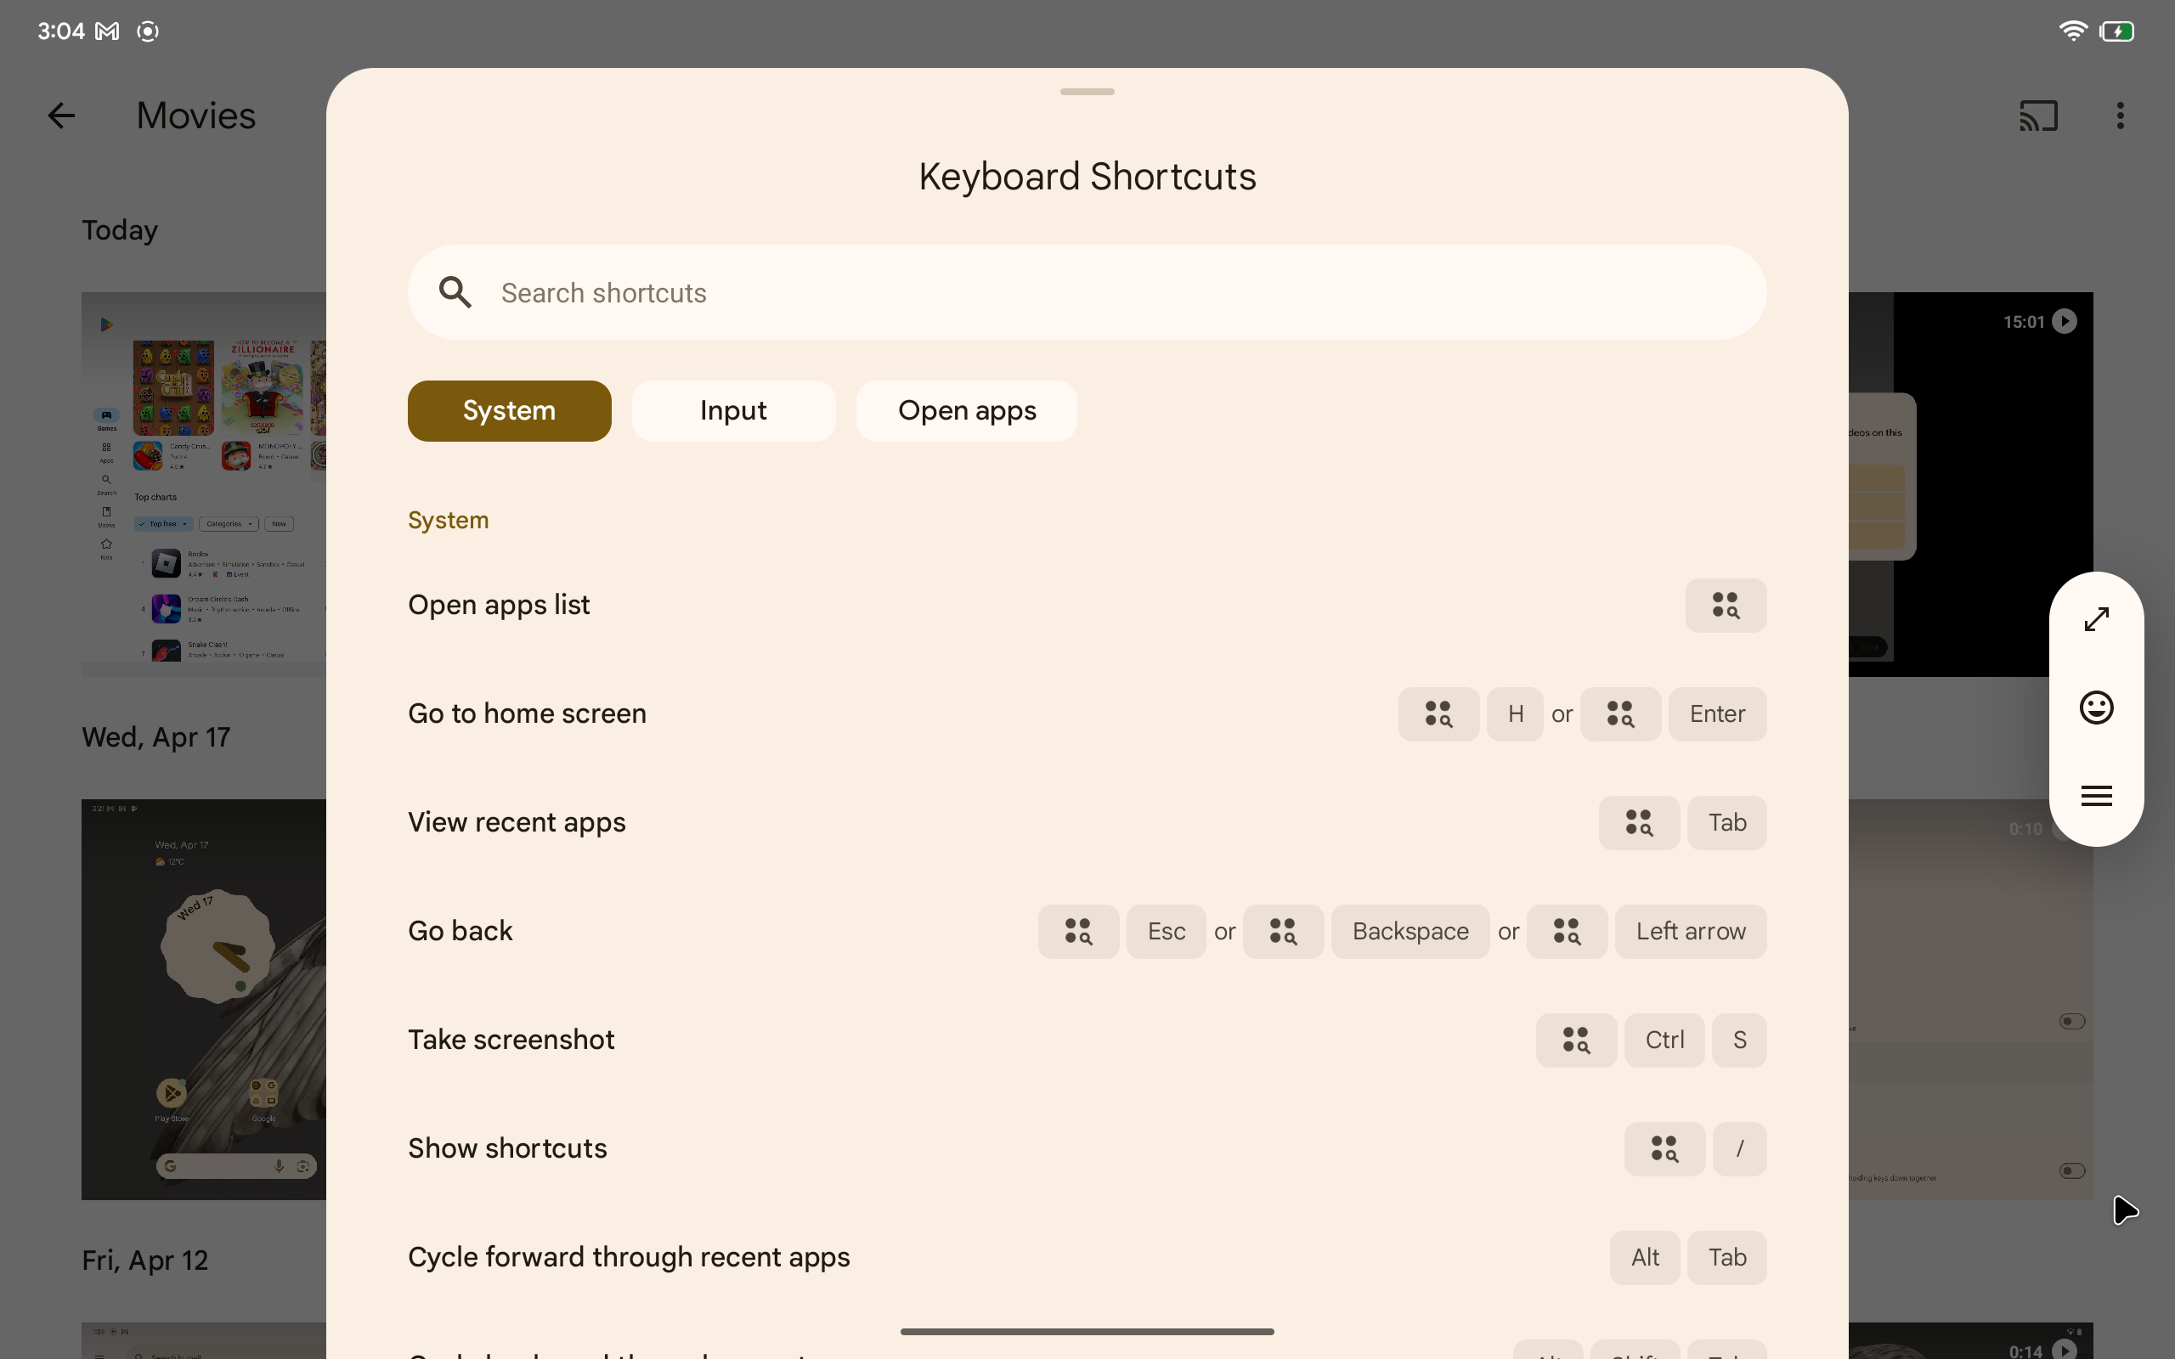
Task: Select the Input tab
Action: click(x=733, y=410)
